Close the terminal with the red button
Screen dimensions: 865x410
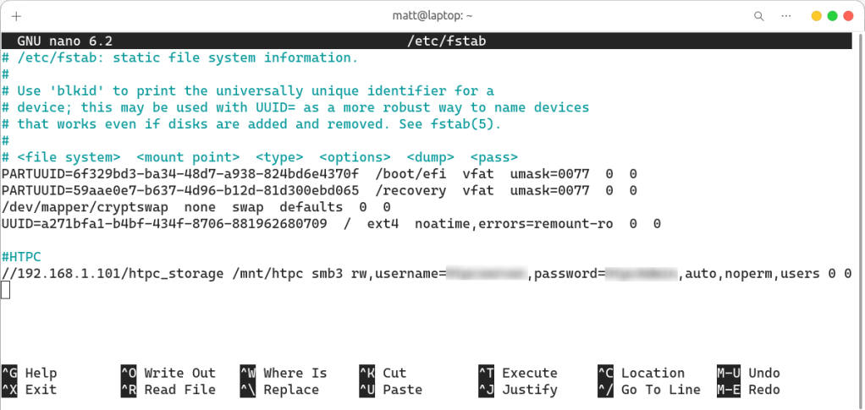[x=848, y=16]
